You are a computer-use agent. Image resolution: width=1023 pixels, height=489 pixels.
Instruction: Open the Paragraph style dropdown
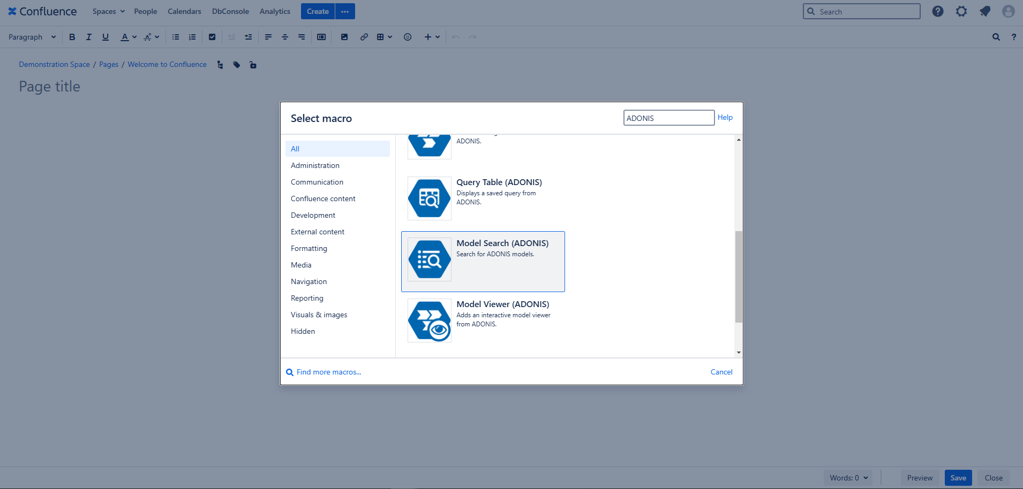[32, 37]
